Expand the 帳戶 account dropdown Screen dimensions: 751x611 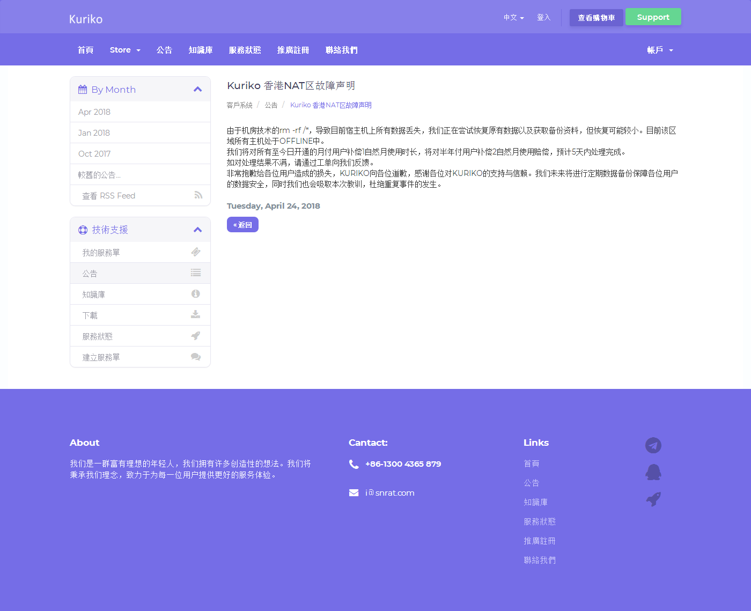tap(660, 50)
